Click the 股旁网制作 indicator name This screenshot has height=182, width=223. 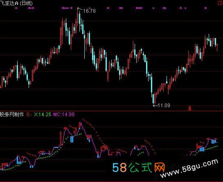(12, 115)
